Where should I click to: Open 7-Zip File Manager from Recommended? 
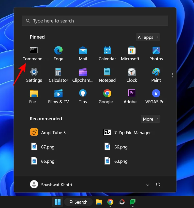pos(127,132)
